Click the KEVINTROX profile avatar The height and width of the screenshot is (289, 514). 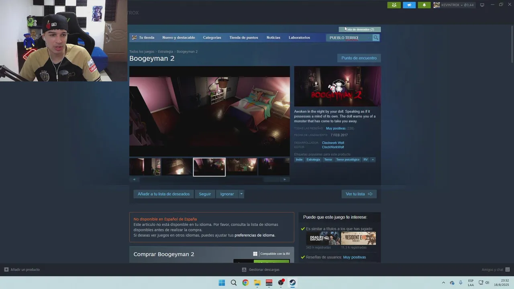(x=436, y=5)
